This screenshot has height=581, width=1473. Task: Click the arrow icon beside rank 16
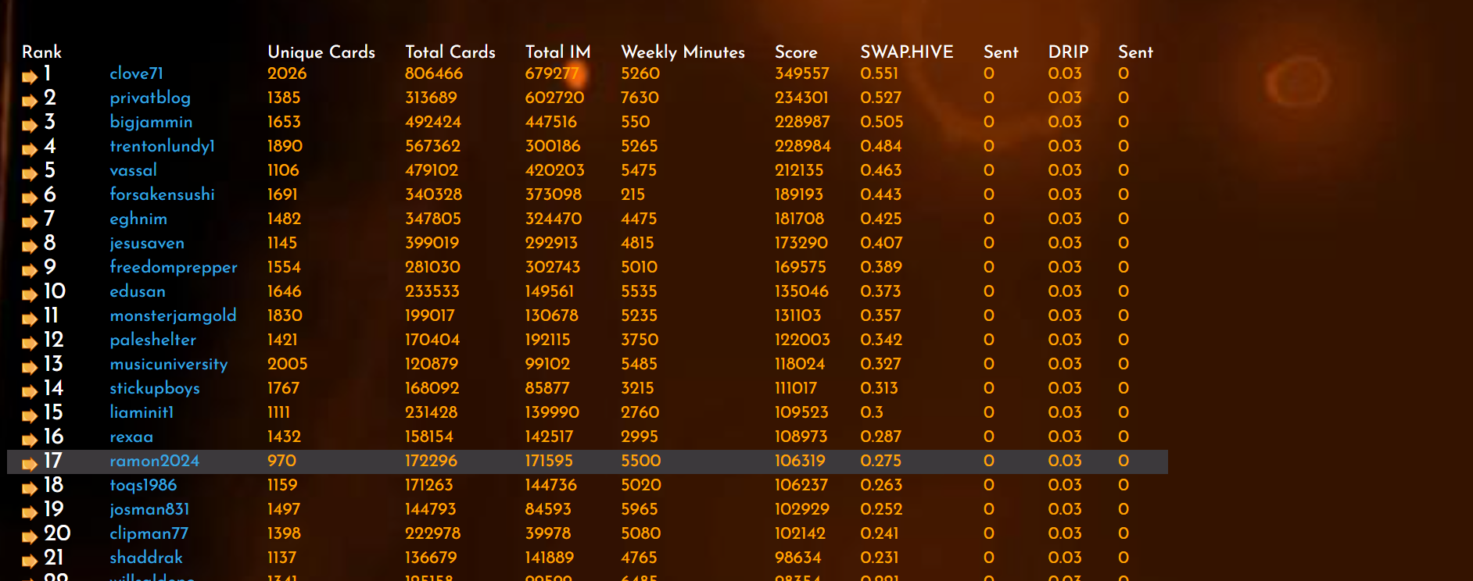click(x=30, y=440)
